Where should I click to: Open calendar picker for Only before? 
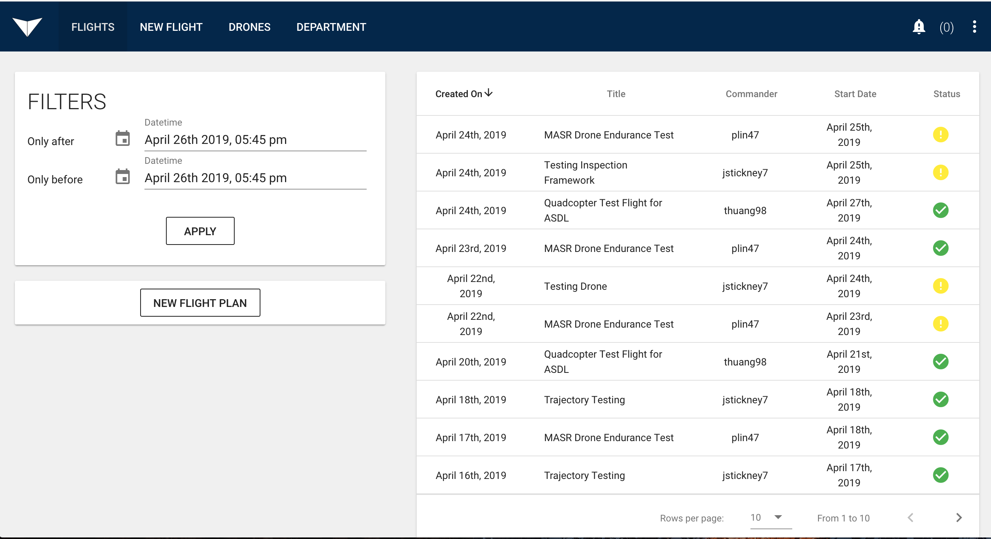tap(123, 177)
